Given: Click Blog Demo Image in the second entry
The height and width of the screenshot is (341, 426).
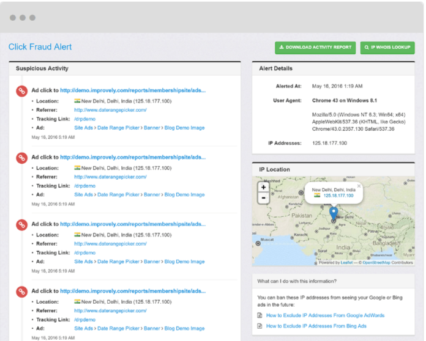Looking at the screenshot, I should 184,195.
